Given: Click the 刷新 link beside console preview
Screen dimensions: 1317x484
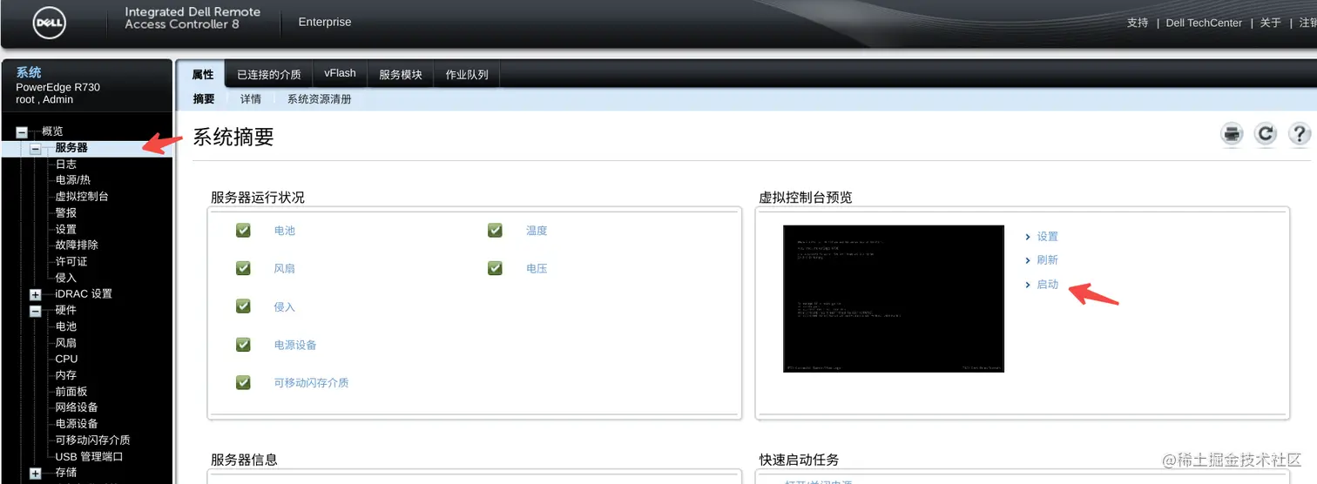Looking at the screenshot, I should [x=1047, y=260].
